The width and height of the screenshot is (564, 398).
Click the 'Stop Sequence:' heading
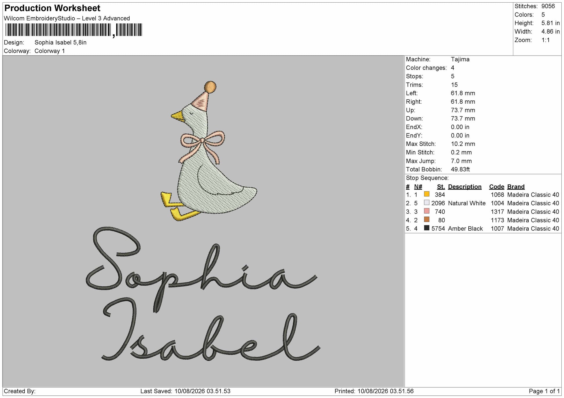pyautogui.click(x=427, y=178)
